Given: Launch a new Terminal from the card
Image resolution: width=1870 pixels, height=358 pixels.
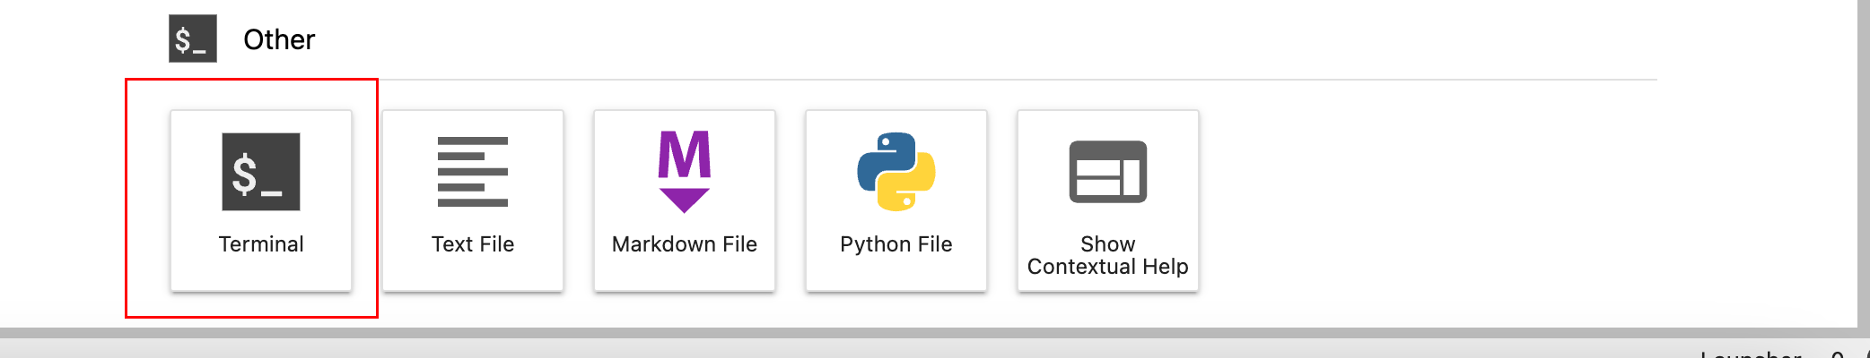Looking at the screenshot, I should pos(261,201).
